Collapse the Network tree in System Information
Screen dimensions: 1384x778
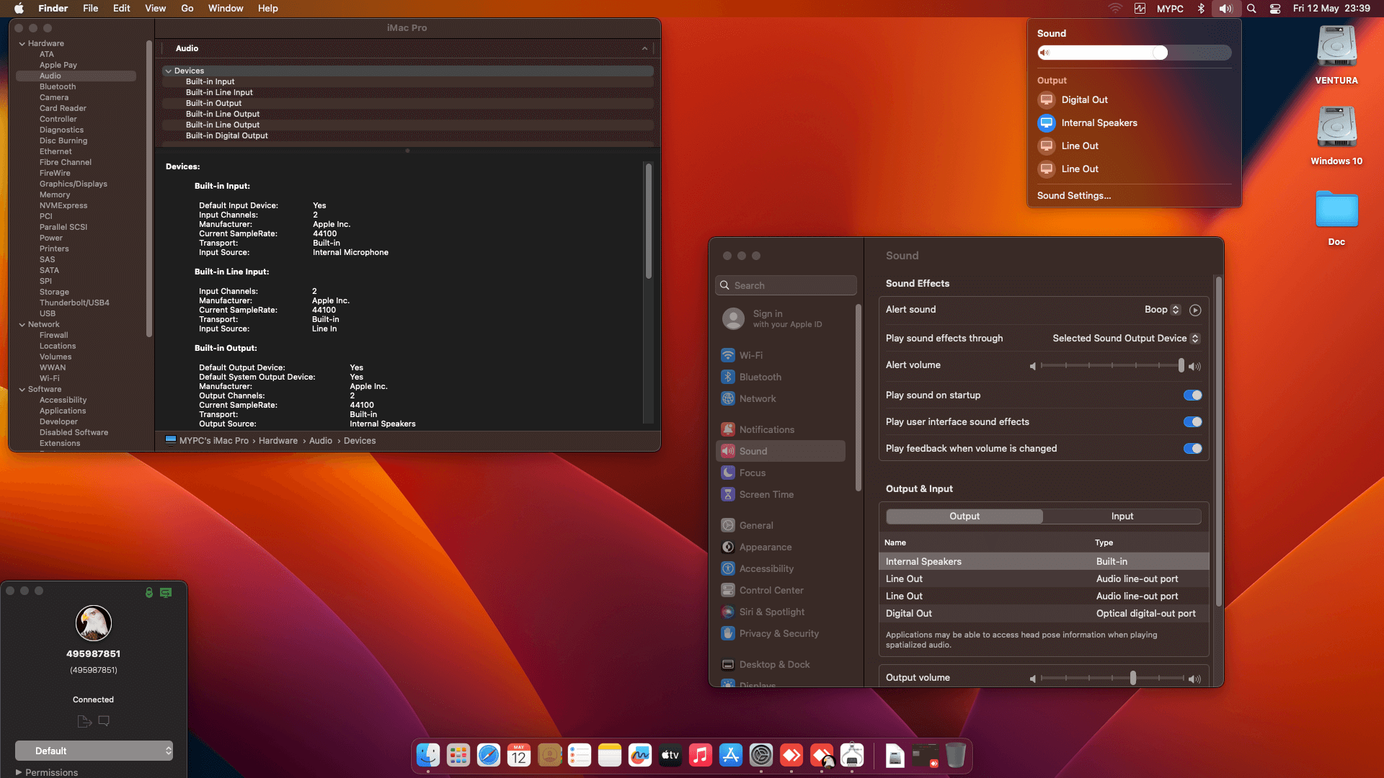click(x=22, y=325)
